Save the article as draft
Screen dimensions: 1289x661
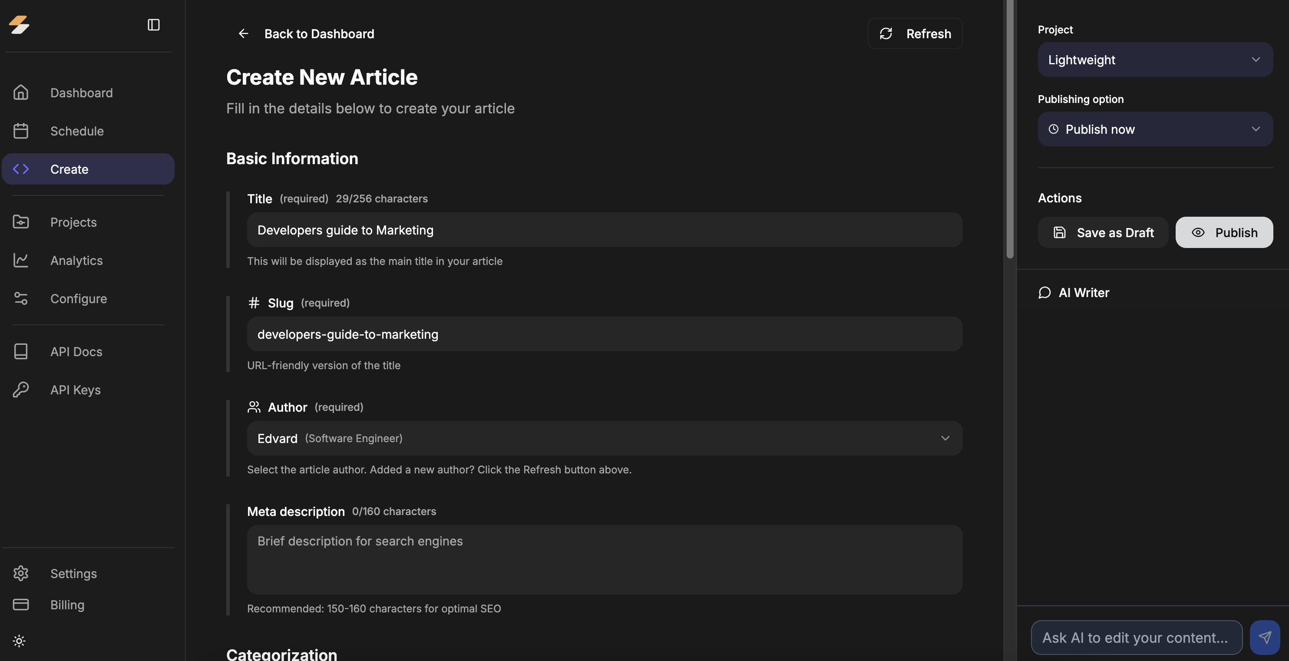tap(1103, 233)
